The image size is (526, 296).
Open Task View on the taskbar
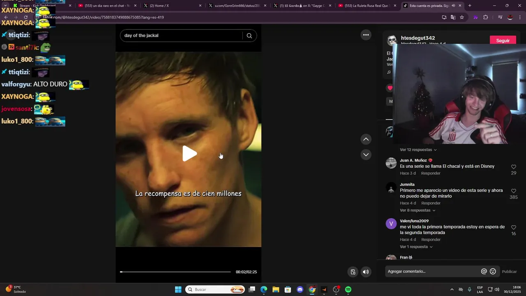click(x=252, y=289)
